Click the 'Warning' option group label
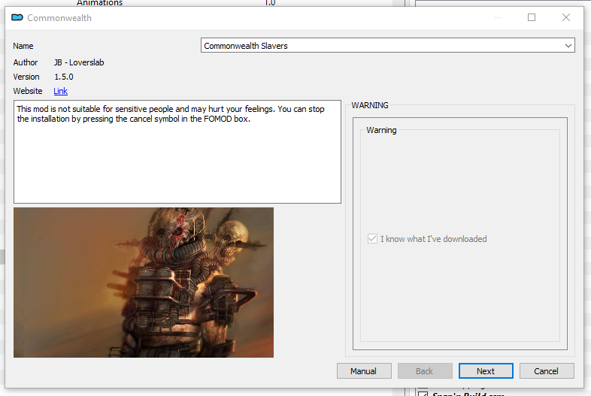This screenshot has width=591, height=396. click(x=381, y=130)
